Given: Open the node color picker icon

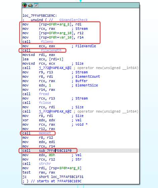Looking at the screenshot, I should point(25,5).
